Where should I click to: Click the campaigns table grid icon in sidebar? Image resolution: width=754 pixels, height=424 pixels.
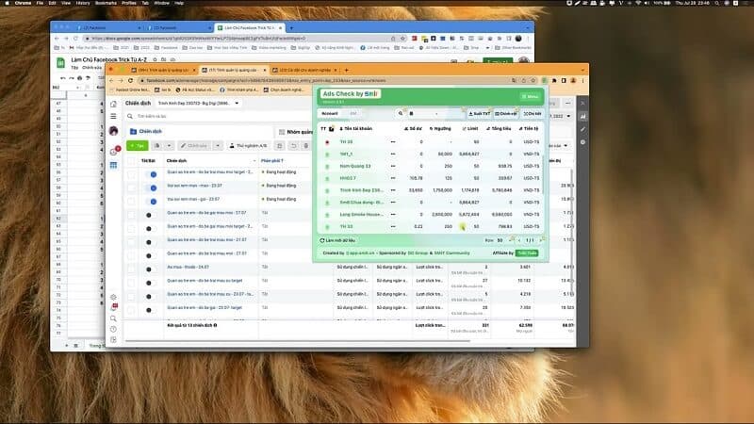pyautogui.click(x=114, y=165)
